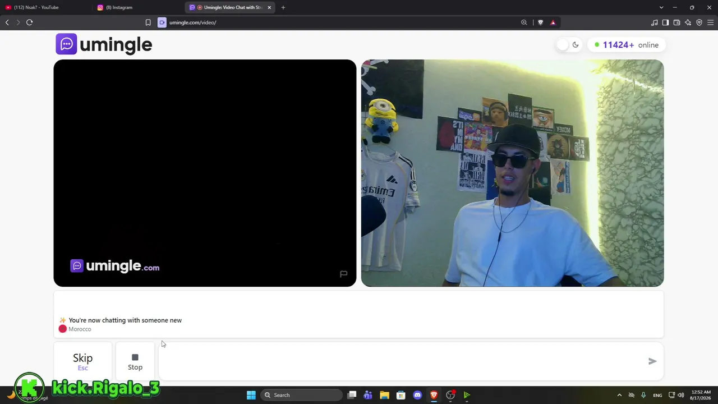This screenshot has width=718, height=404.
Task: Open the tab search dropdown arrow
Action: click(661, 7)
